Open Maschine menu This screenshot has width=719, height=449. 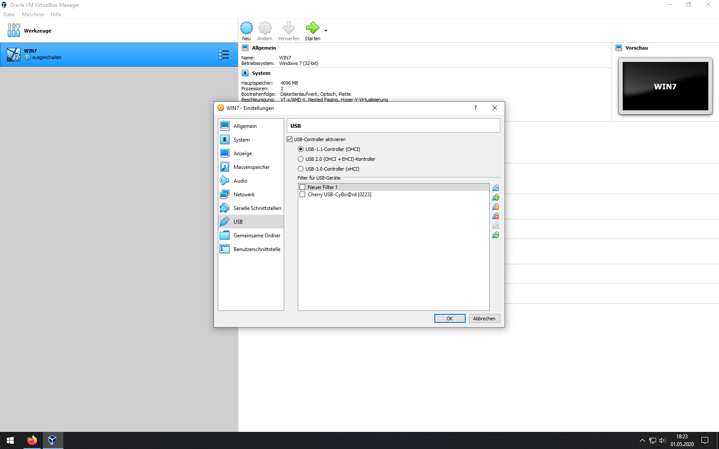tap(33, 15)
